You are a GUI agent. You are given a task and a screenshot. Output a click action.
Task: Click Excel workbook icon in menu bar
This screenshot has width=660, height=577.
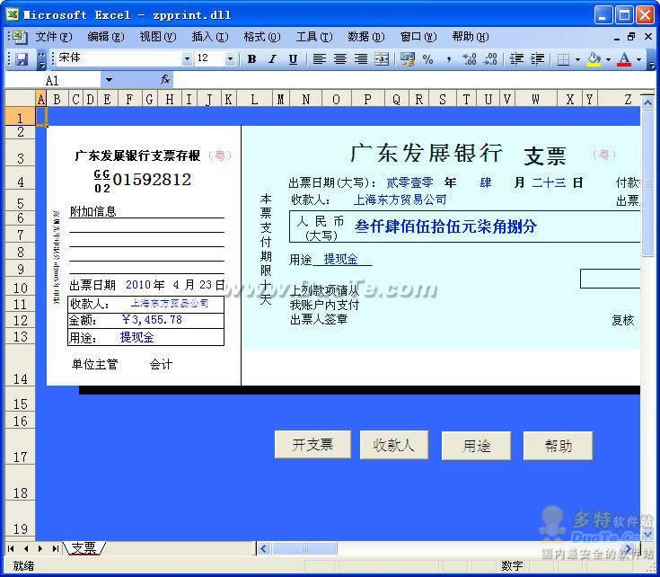pyautogui.click(x=19, y=37)
